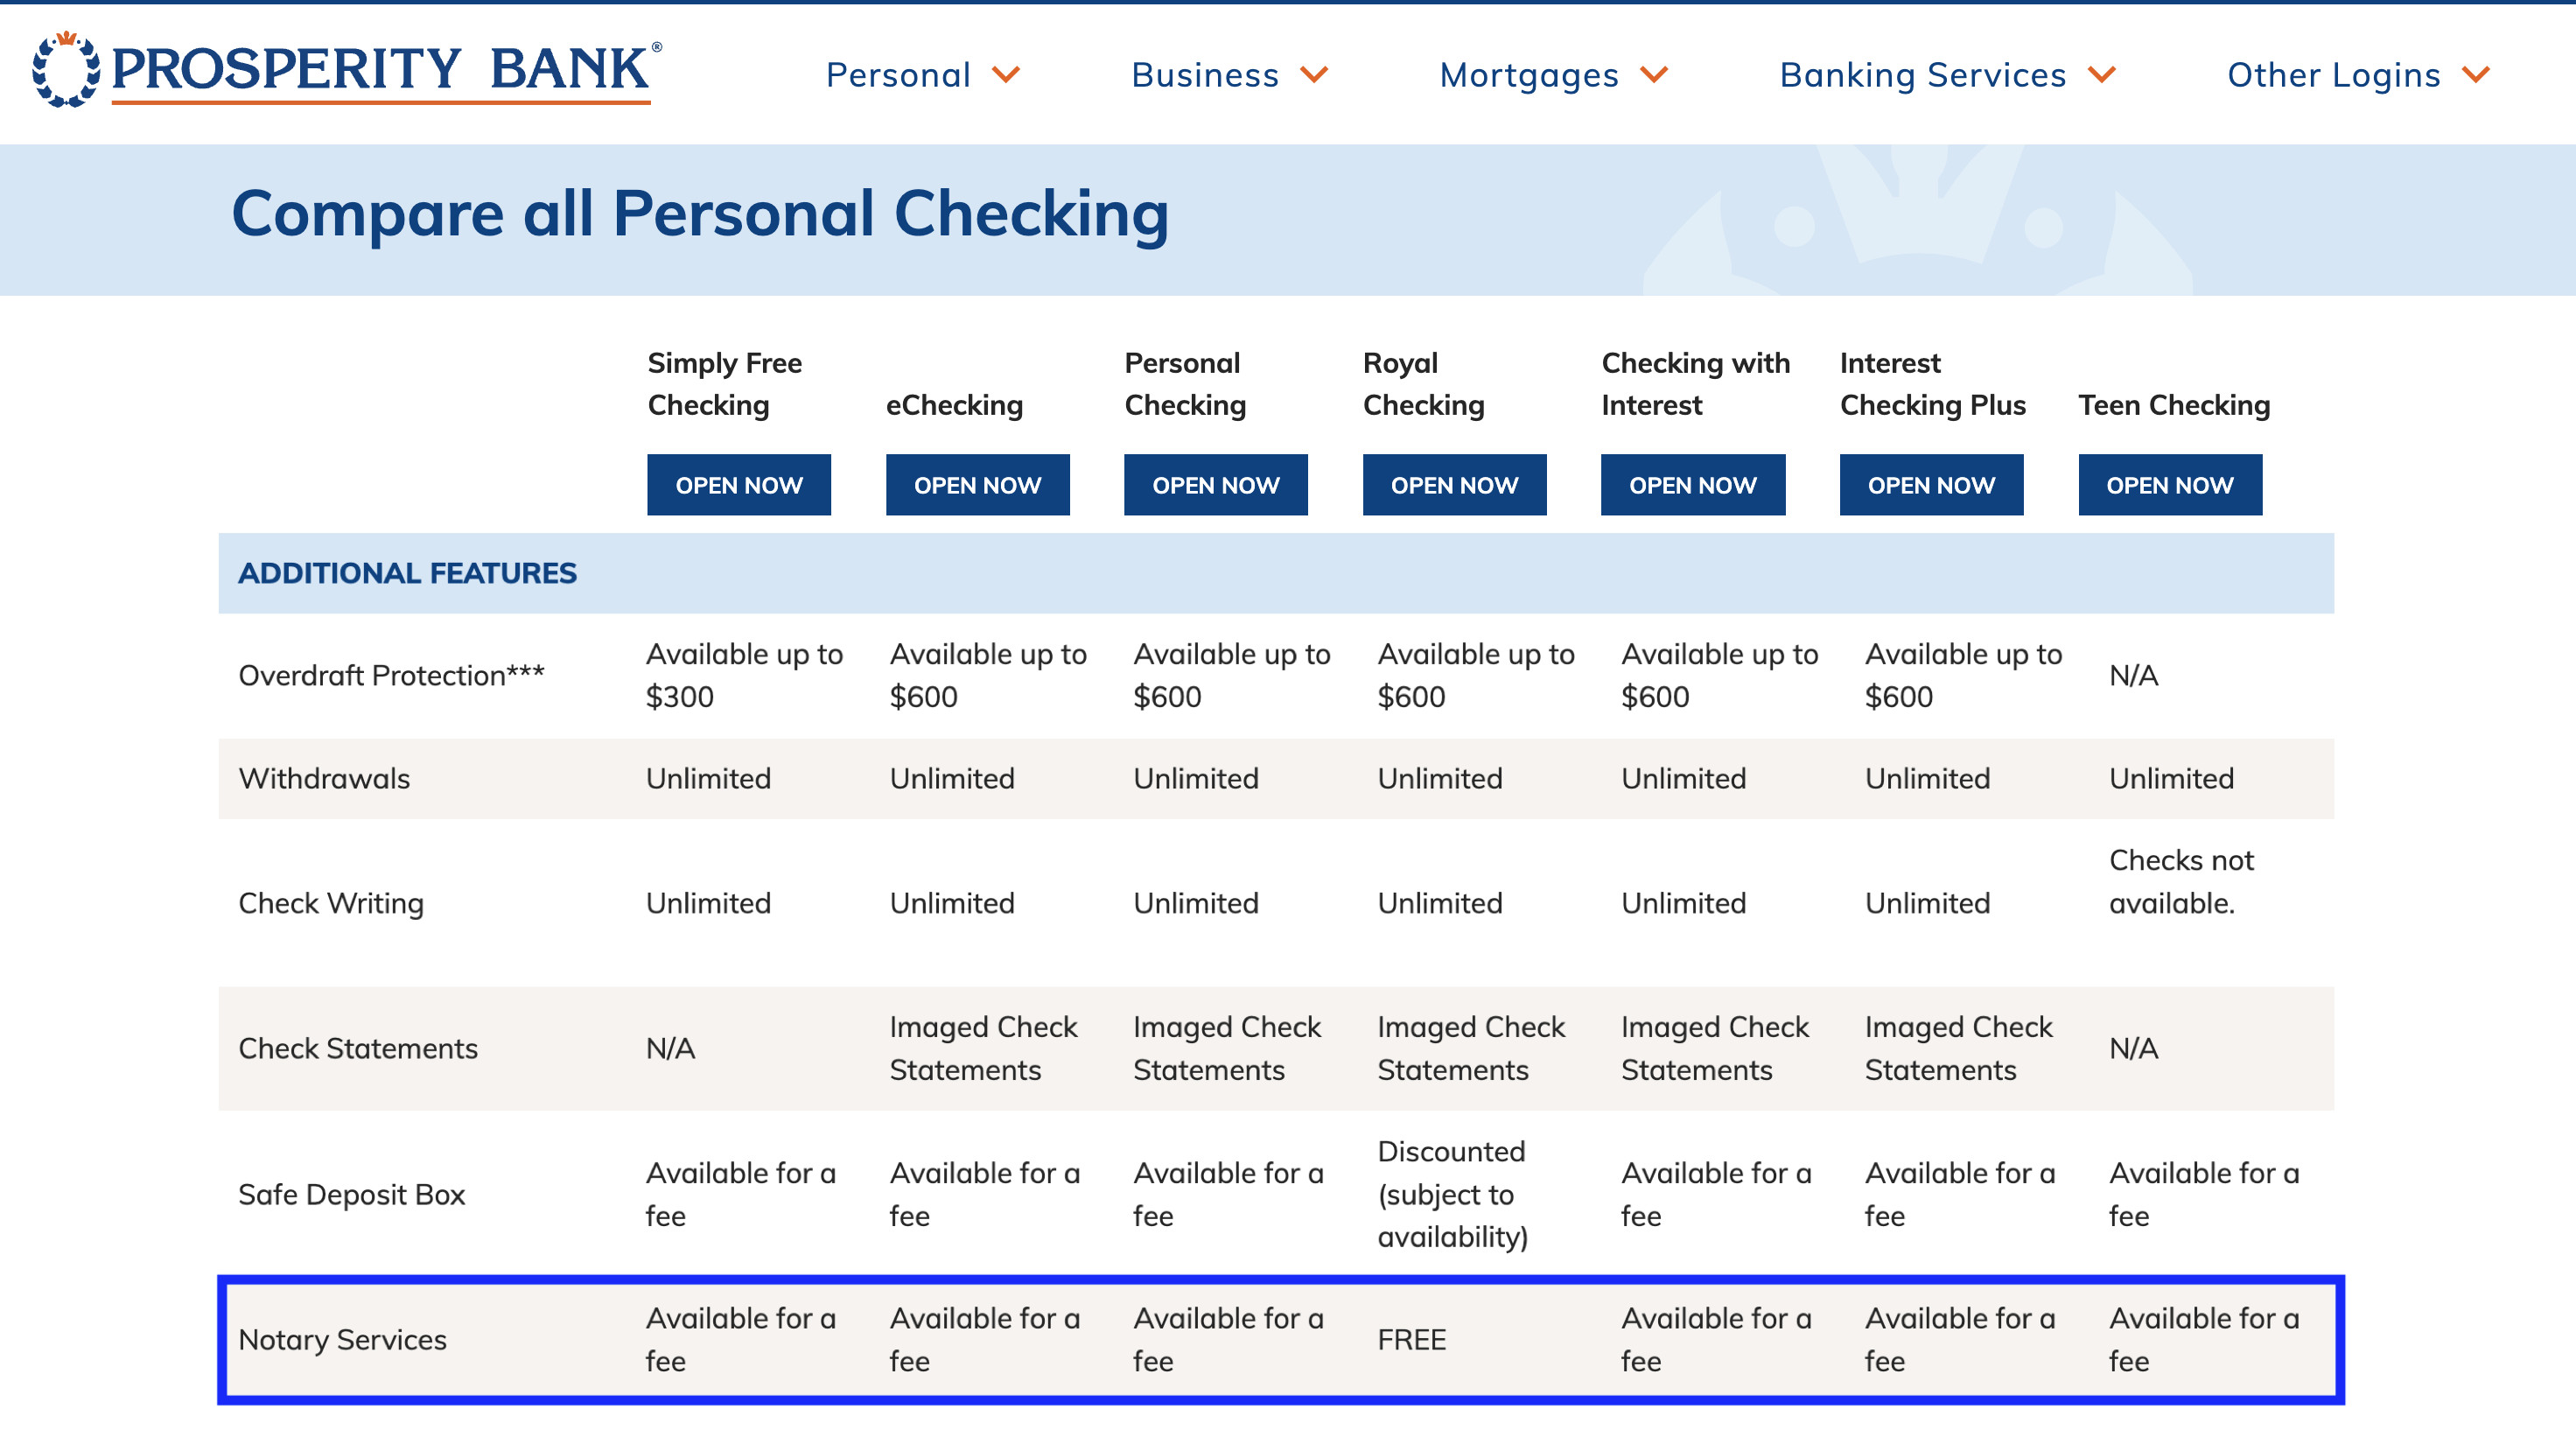2576x1437 pixels.
Task: Open Now for Simply Free Checking
Action: point(739,485)
